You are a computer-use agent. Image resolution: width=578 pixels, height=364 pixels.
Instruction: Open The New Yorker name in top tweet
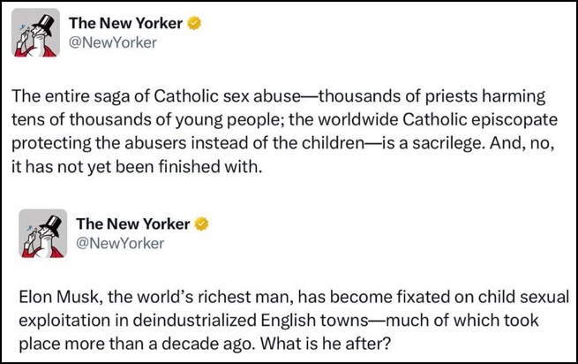click(126, 23)
